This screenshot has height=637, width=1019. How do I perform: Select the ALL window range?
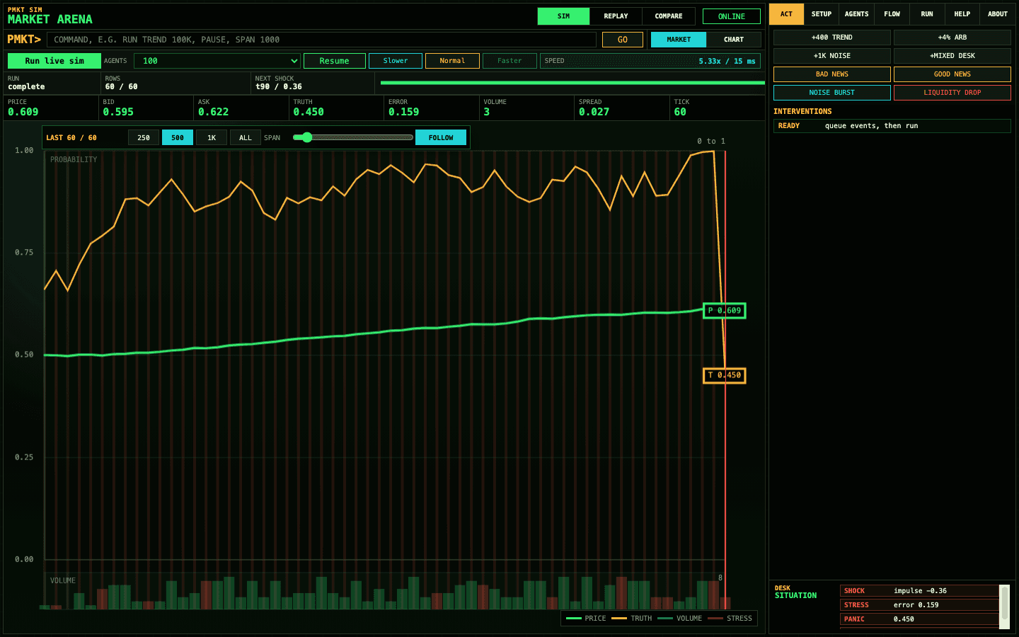[246, 137]
